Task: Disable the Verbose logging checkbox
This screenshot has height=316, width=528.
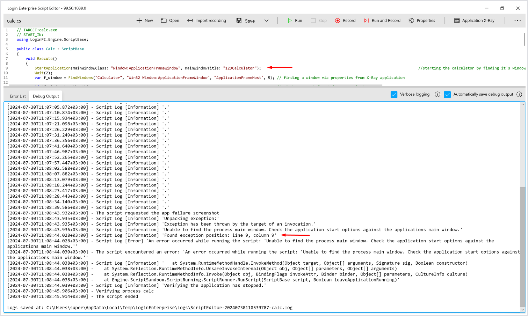Action: pyautogui.click(x=394, y=94)
